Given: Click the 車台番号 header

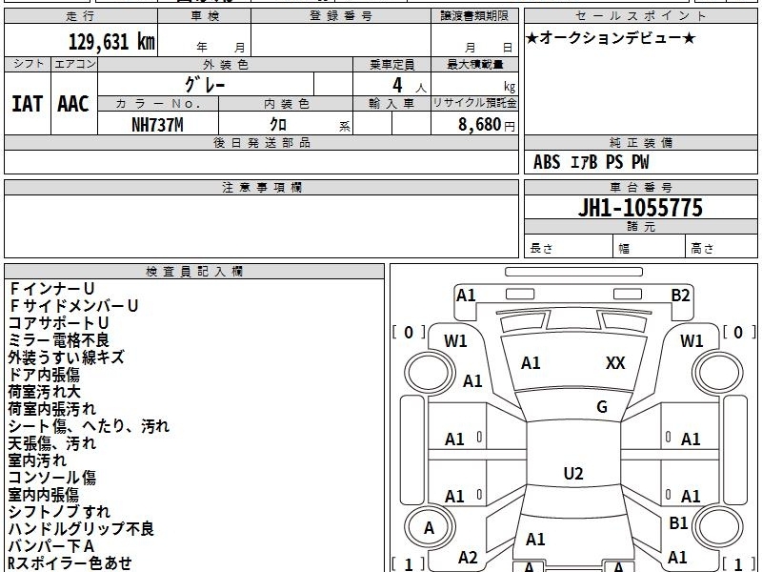Looking at the screenshot, I should pos(640,187).
